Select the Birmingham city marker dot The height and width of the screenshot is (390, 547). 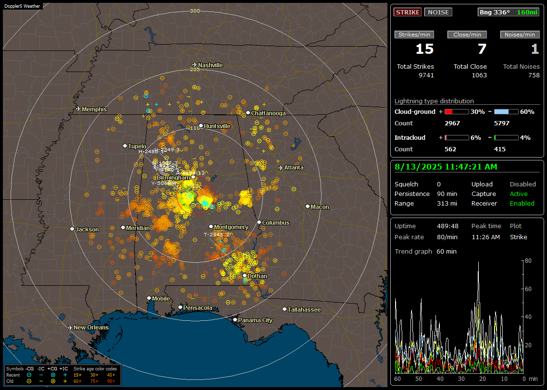pos(193,177)
